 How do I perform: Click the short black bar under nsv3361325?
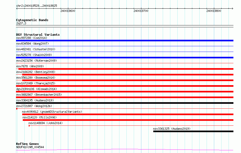pos(193,131)
